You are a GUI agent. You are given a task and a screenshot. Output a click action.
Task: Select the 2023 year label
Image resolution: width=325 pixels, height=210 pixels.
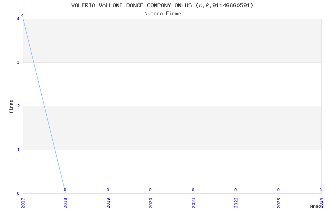(279, 203)
